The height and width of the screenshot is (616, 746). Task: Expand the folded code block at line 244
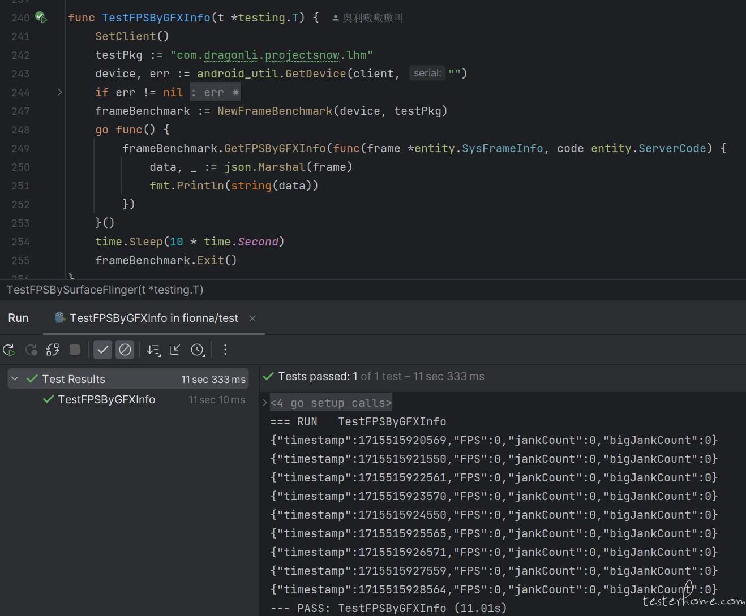click(x=60, y=92)
